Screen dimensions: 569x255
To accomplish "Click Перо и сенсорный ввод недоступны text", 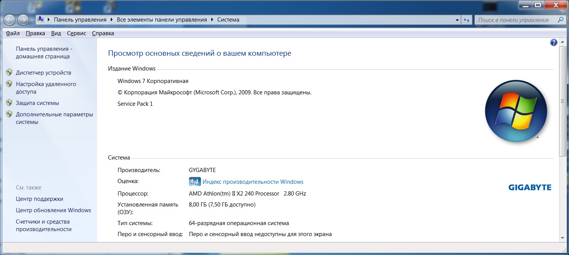I will click(260, 235).
